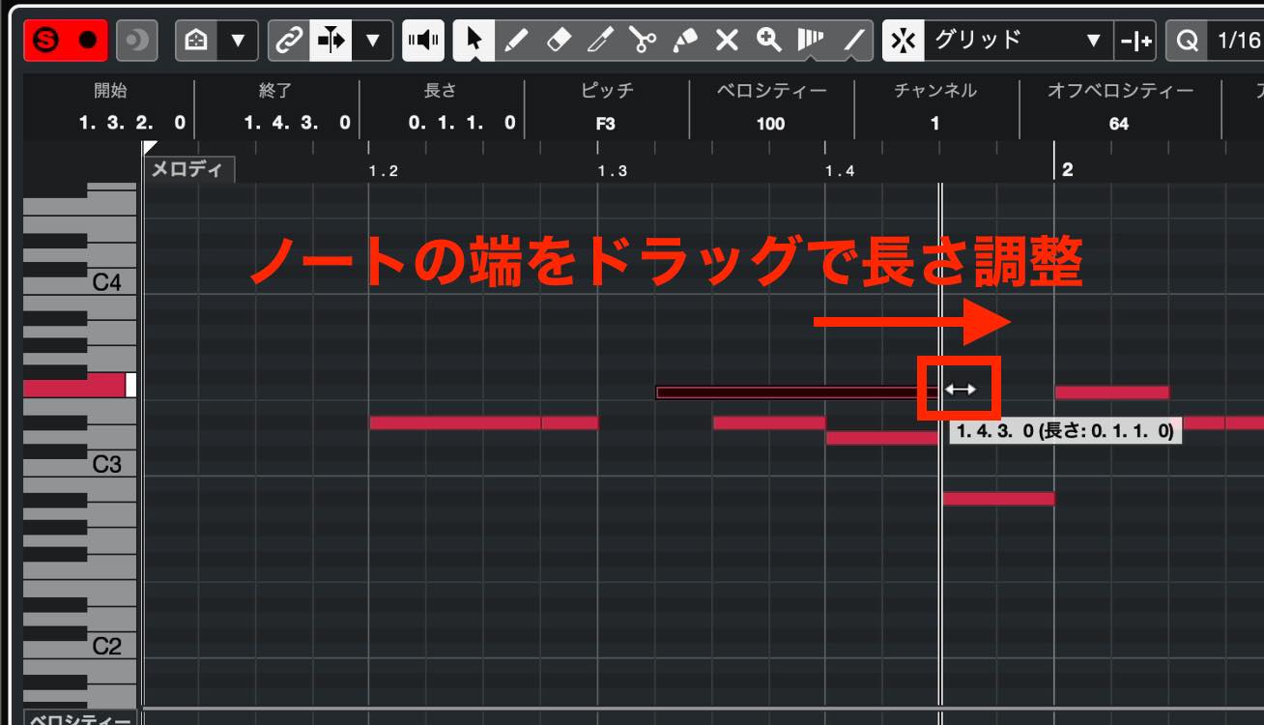Image resolution: width=1264 pixels, height=725 pixels.
Task: Select the Erase tool
Action: [x=559, y=41]
